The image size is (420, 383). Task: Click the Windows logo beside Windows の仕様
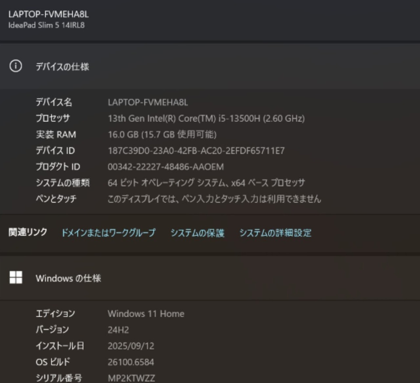16,277
